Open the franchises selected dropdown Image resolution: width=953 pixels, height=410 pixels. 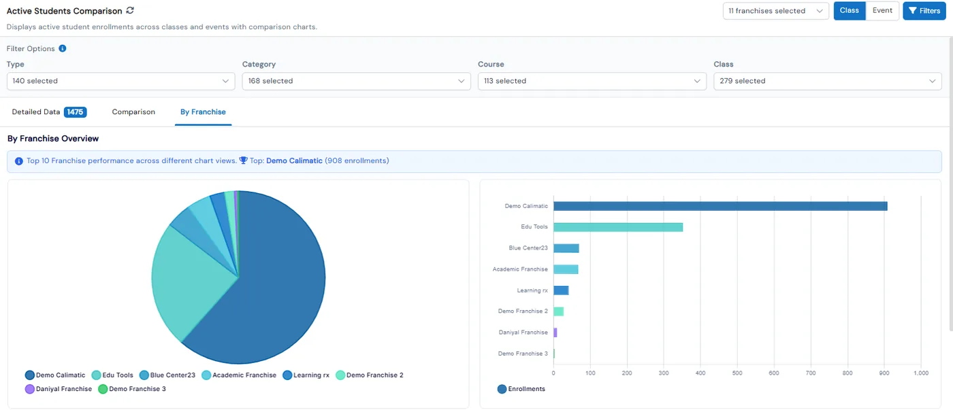(x=776, y=11)
